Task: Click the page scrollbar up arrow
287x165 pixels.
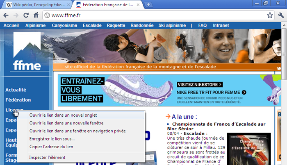Action: point(284,25)
